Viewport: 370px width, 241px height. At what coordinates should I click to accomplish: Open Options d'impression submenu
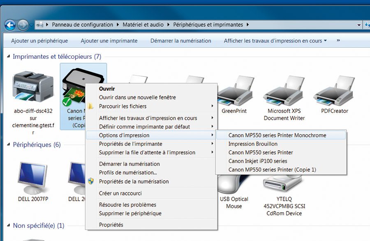[x=151, y=135]
